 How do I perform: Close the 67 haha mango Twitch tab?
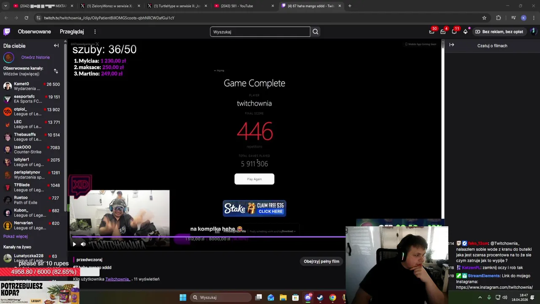tap(340, 6)
